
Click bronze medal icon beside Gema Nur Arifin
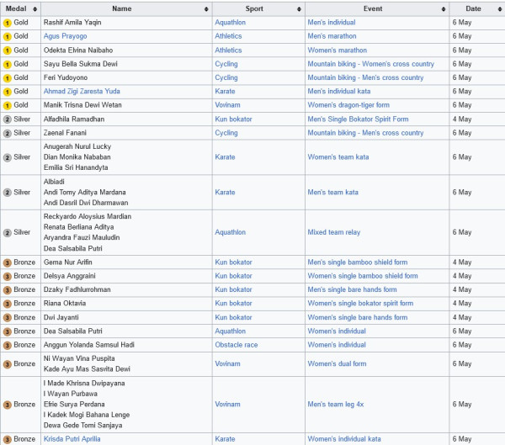[x=7, y=262]
